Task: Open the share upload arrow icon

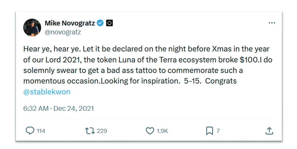Action: tap(269, 131)
